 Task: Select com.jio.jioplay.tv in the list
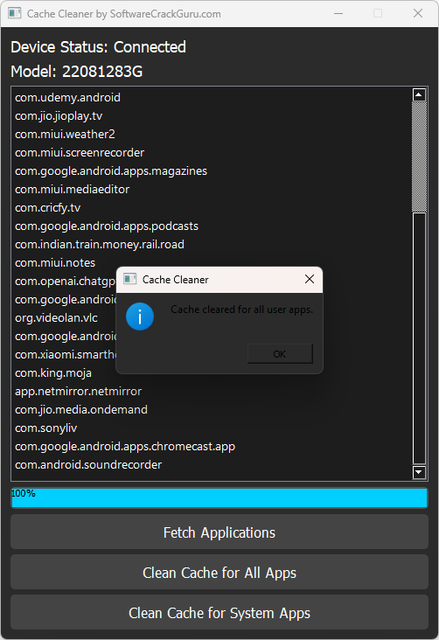tap(59, 116)
